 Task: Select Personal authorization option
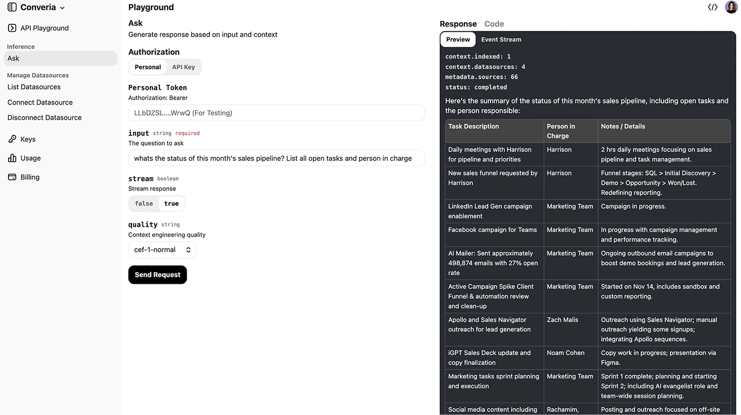(148, 67)
